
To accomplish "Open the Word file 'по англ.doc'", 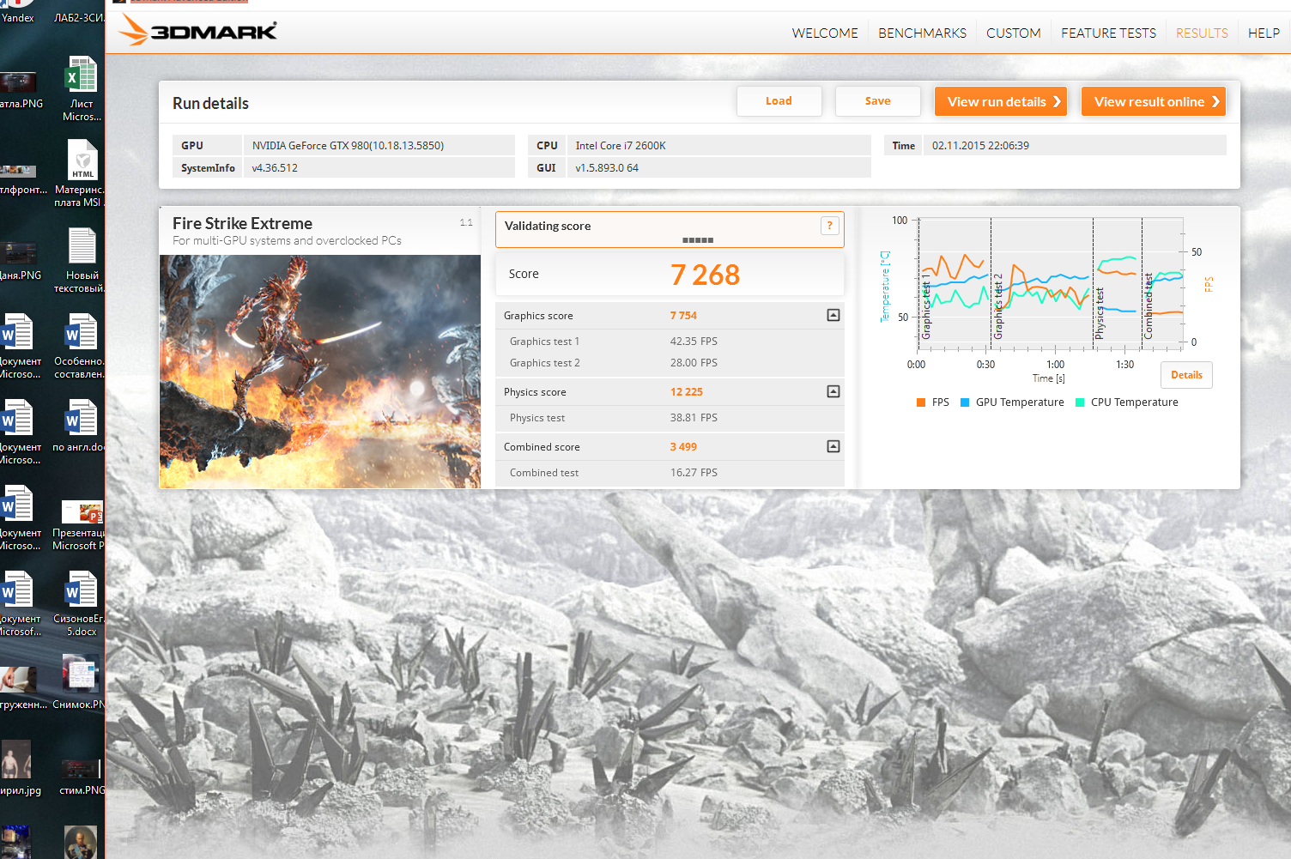I will 82,425.
